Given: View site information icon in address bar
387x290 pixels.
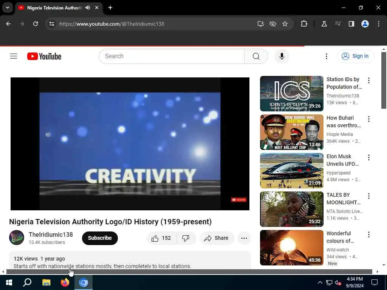Looking at the screenshot, I should 51,24.
